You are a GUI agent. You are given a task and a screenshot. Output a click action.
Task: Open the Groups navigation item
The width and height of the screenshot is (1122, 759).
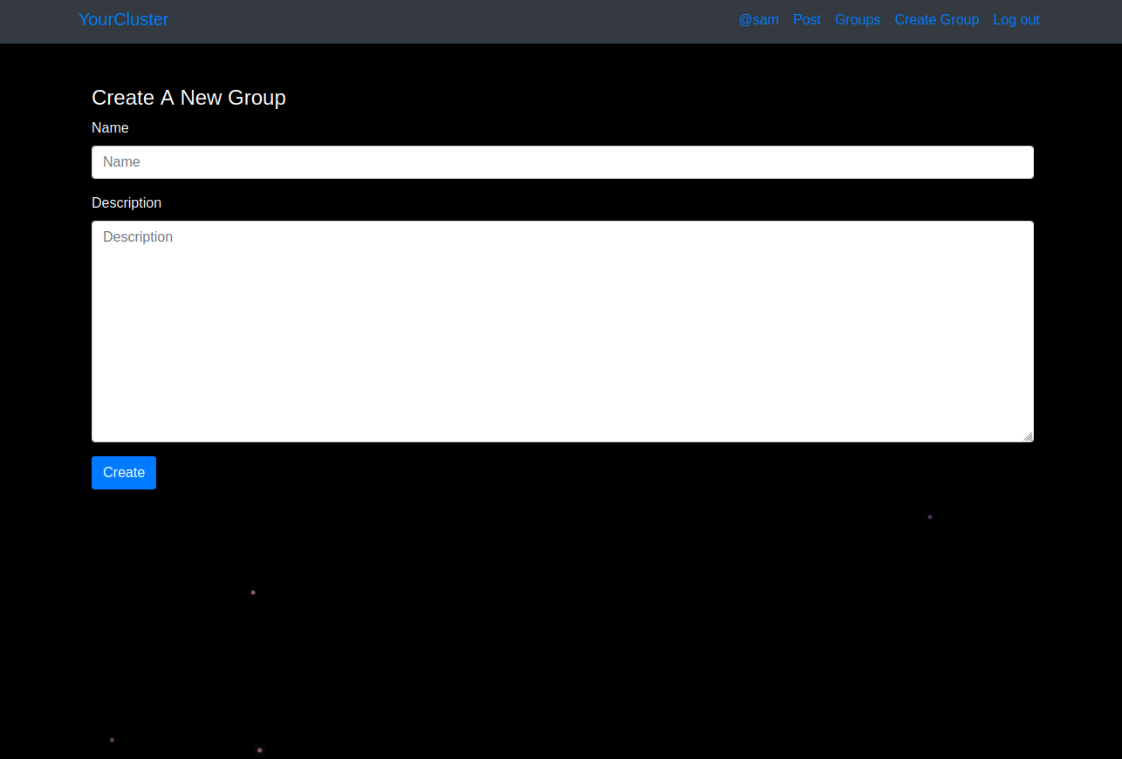coord(857,19)
